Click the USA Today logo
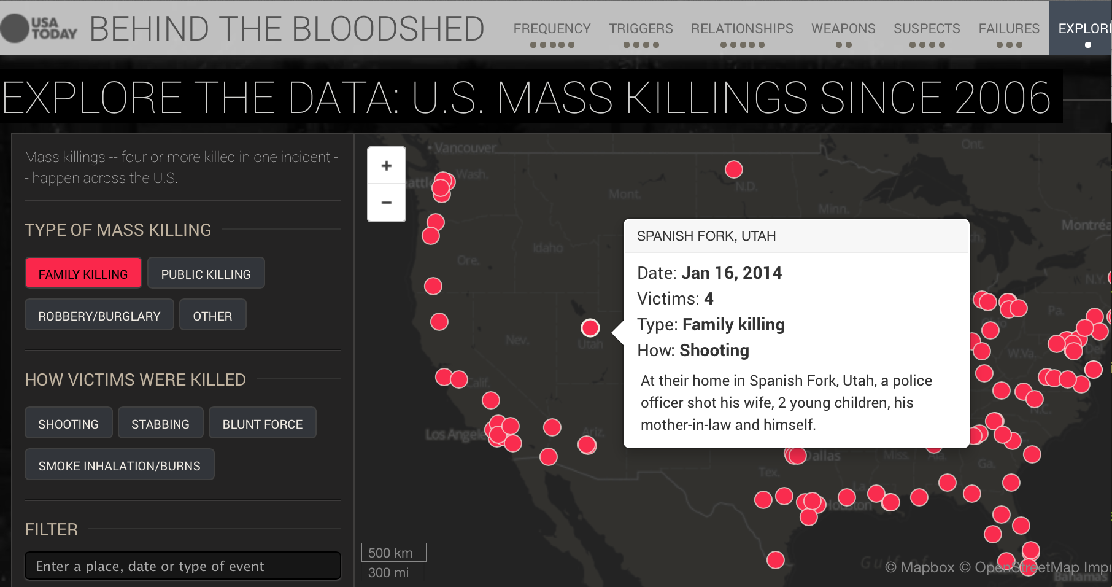This screenshot has height=587, width=1112. (39, 28)
